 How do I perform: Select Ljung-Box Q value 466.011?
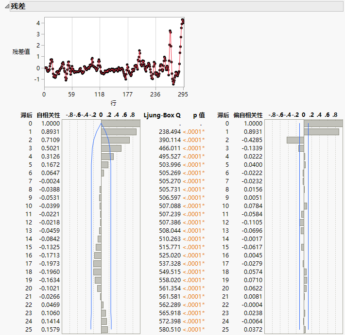(x=170, y=148)
